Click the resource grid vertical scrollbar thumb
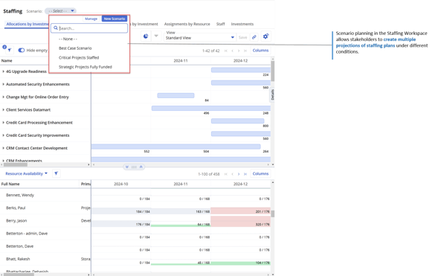This screenshot has width=444, height=276. 273,214
